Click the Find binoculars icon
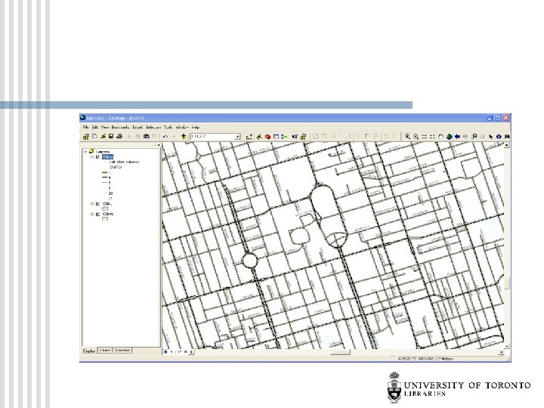Screen dimensions: 544x408 (x=507, y=137)
